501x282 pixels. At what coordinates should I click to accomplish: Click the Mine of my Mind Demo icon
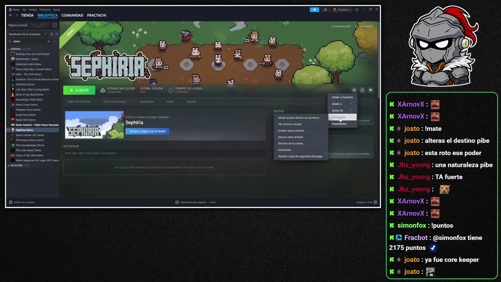13,94
